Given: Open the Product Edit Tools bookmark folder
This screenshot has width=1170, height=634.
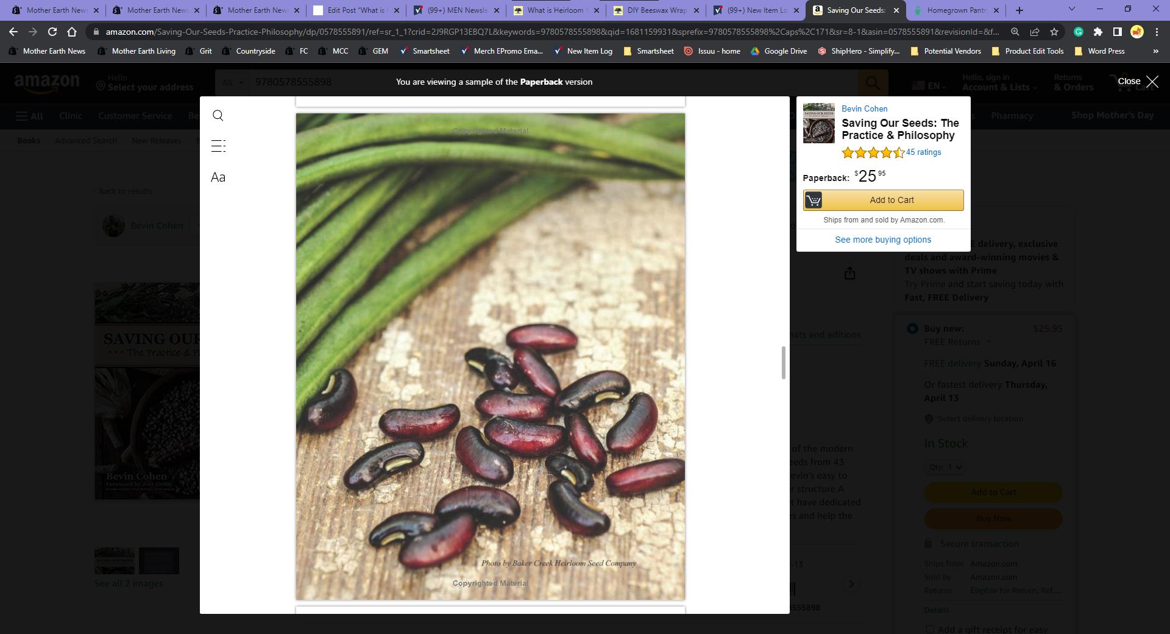Looking at the screenshot, I should click(1028, 51).
